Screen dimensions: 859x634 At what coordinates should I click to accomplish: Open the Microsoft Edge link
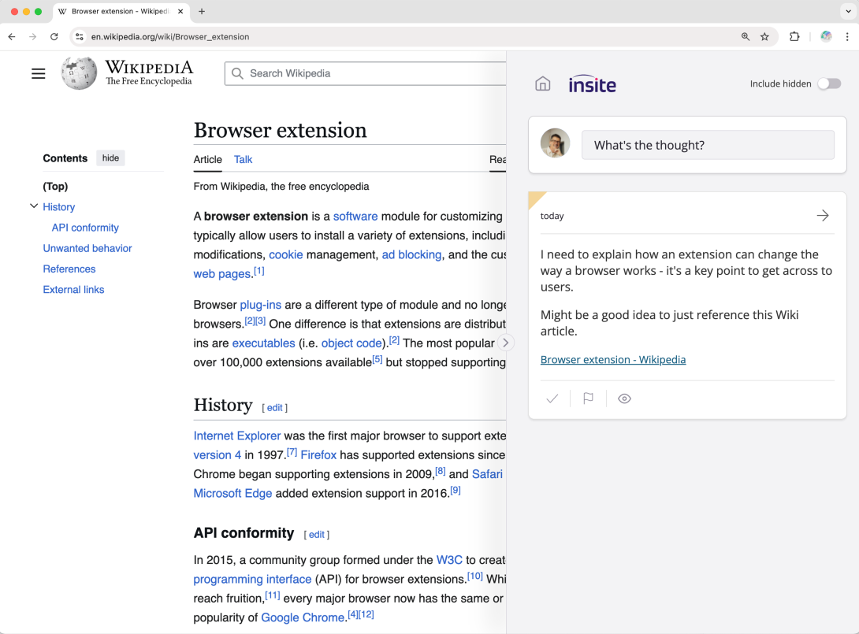click(232, 493)
